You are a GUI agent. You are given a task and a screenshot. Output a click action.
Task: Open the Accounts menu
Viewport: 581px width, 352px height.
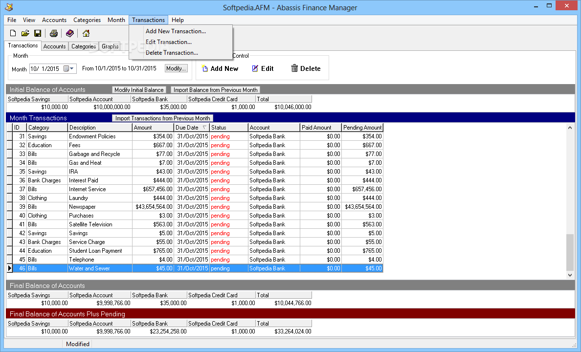point(54,20)
